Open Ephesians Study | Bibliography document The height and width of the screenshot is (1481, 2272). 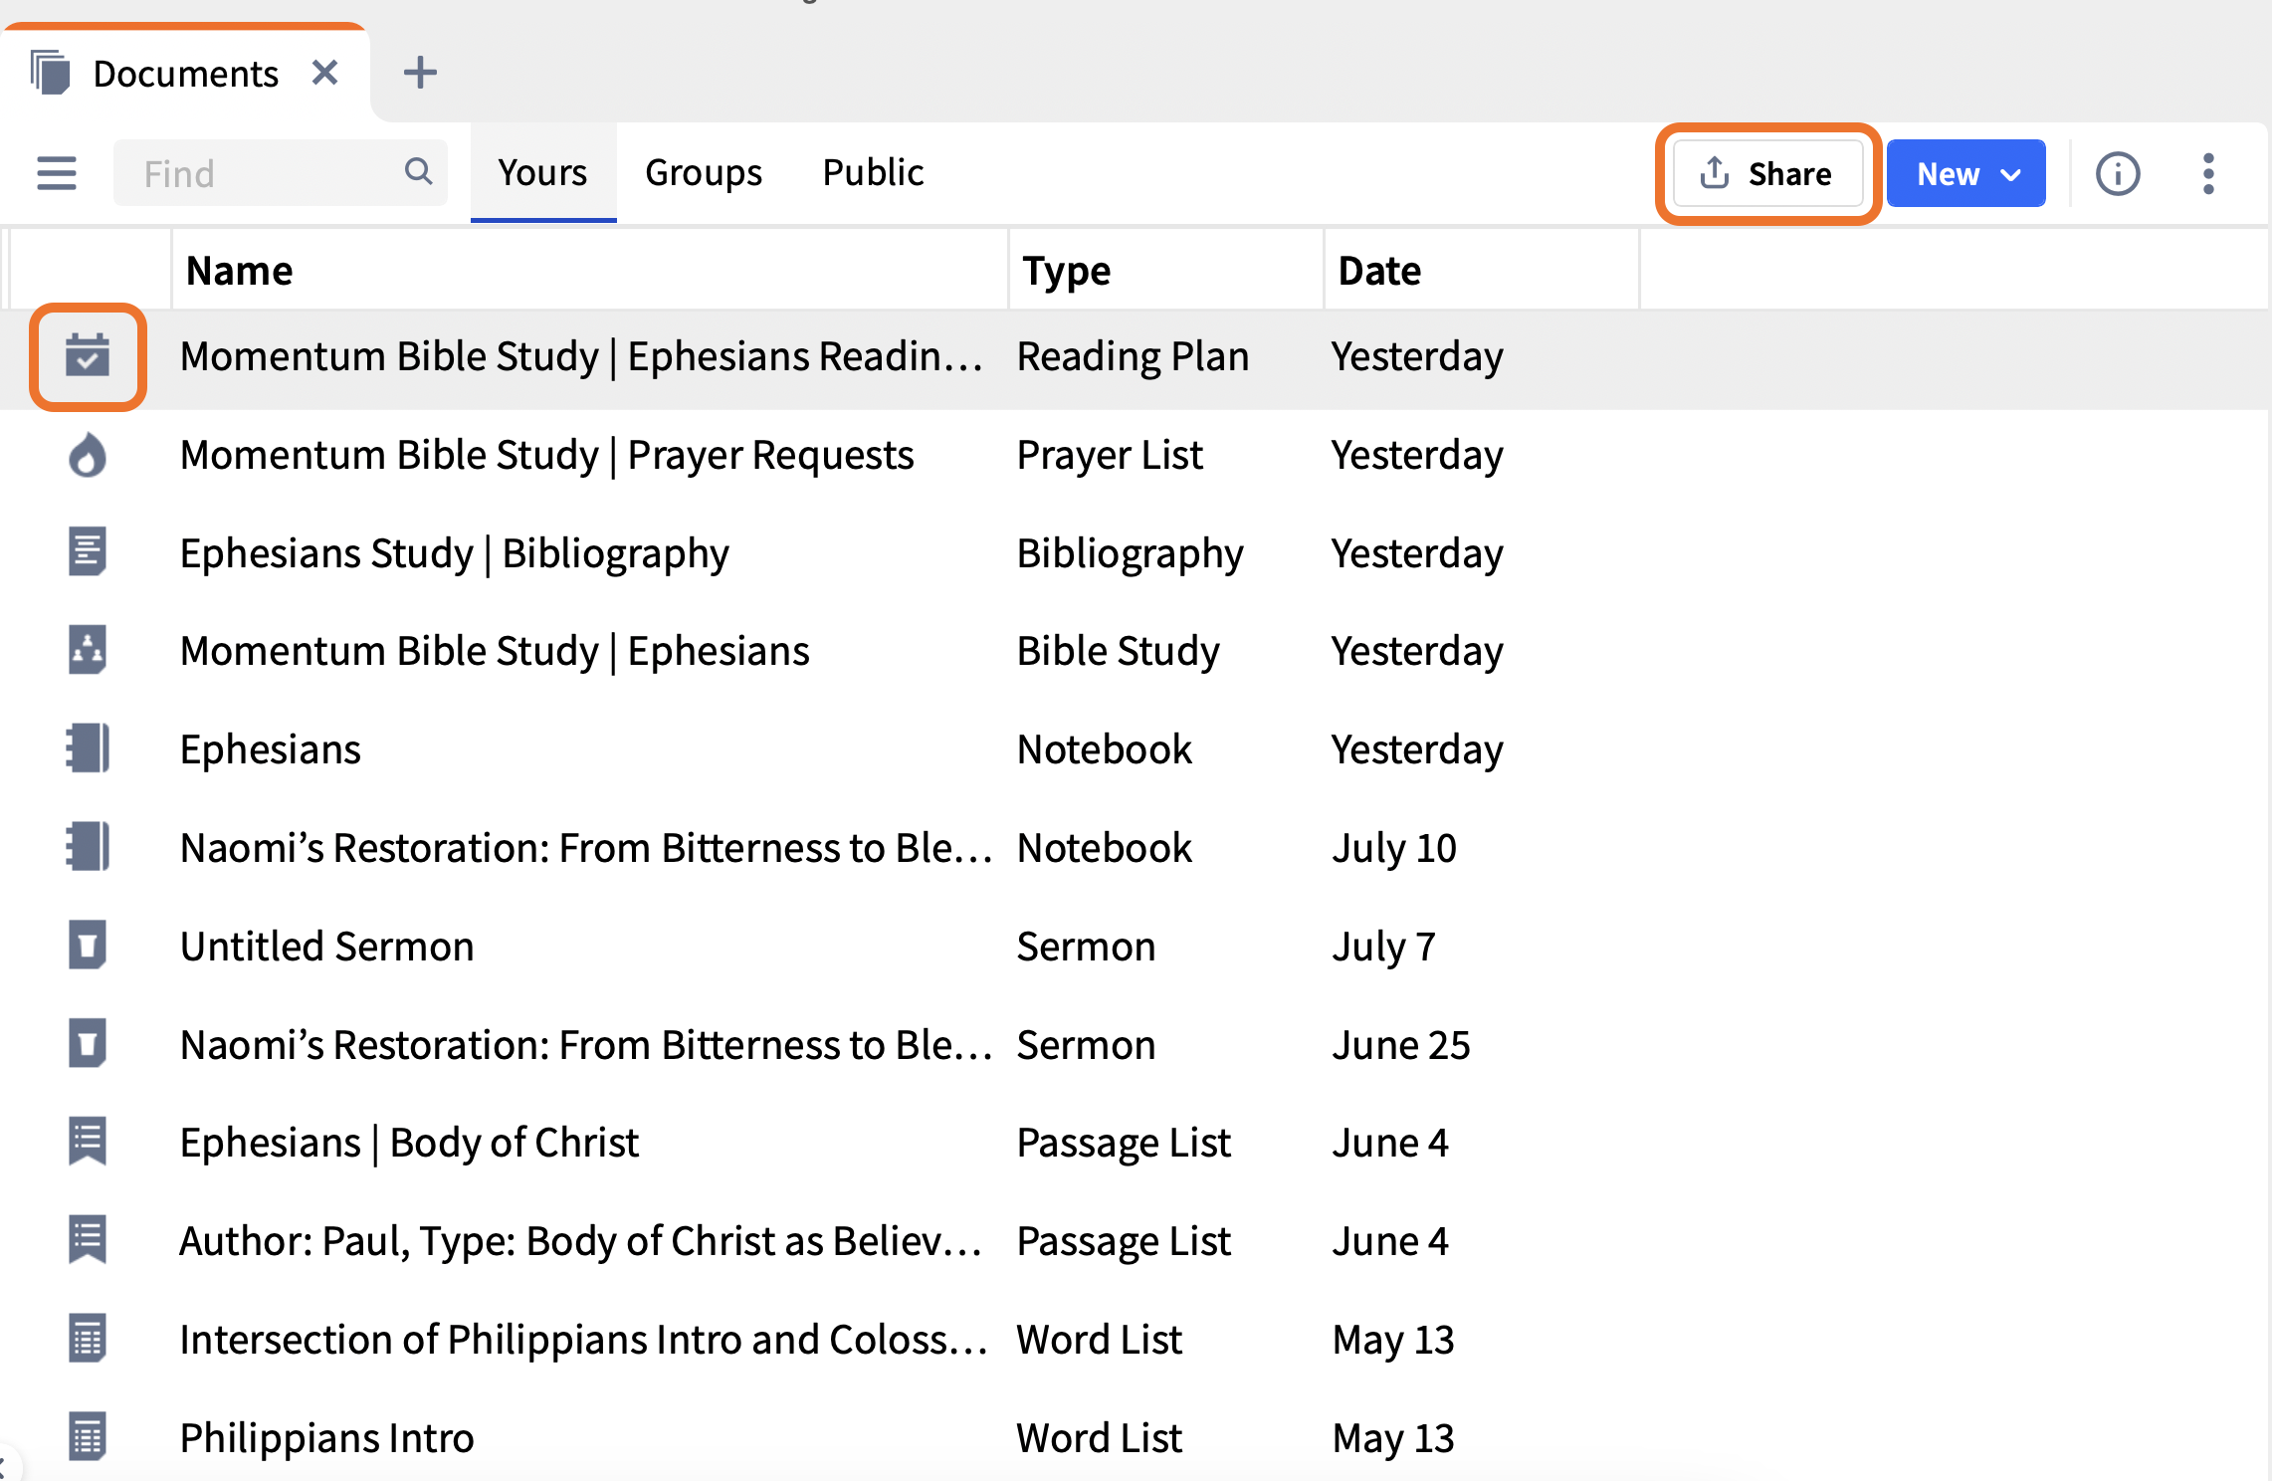click(1136, 552)
